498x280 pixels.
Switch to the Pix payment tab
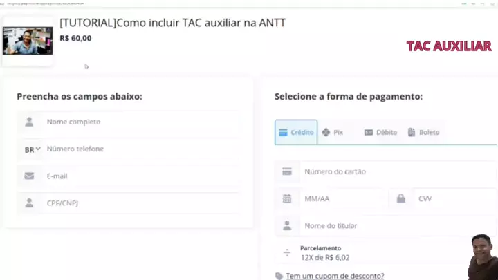point(332,132)
